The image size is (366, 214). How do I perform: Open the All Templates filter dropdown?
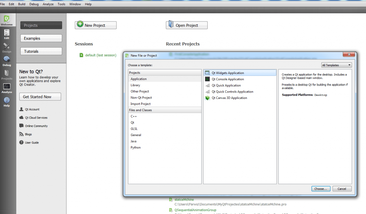point(336,65)
